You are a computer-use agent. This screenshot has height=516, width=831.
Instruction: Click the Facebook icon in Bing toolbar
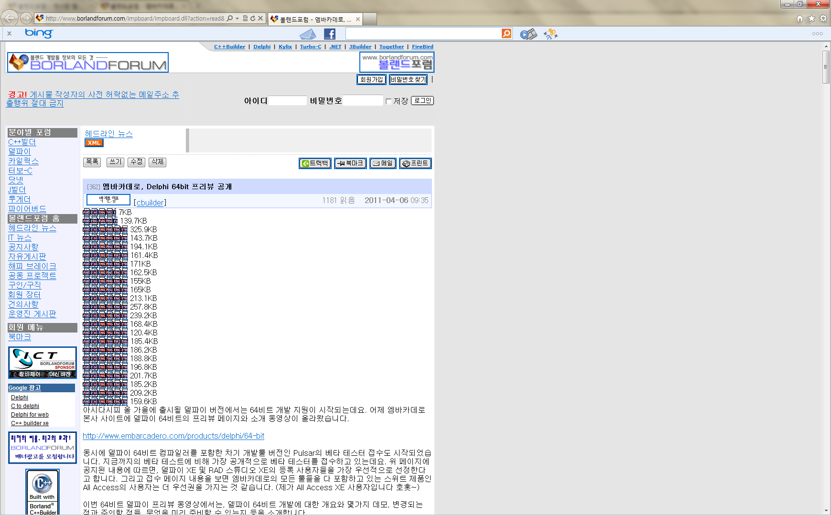(x=330, y=34)
